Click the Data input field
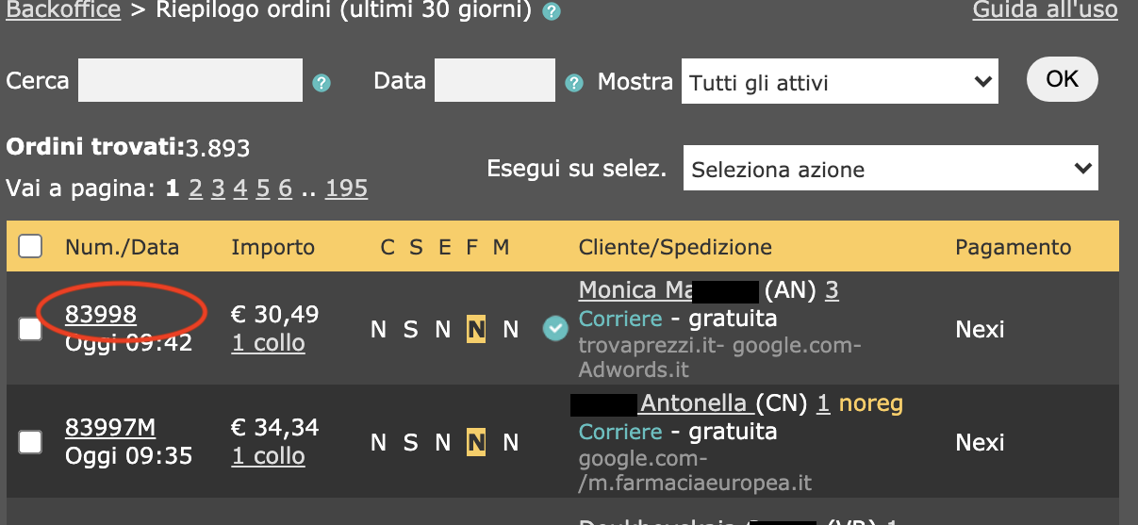The width and height of the screenshot is (1138, 525). tap(495, 81)
